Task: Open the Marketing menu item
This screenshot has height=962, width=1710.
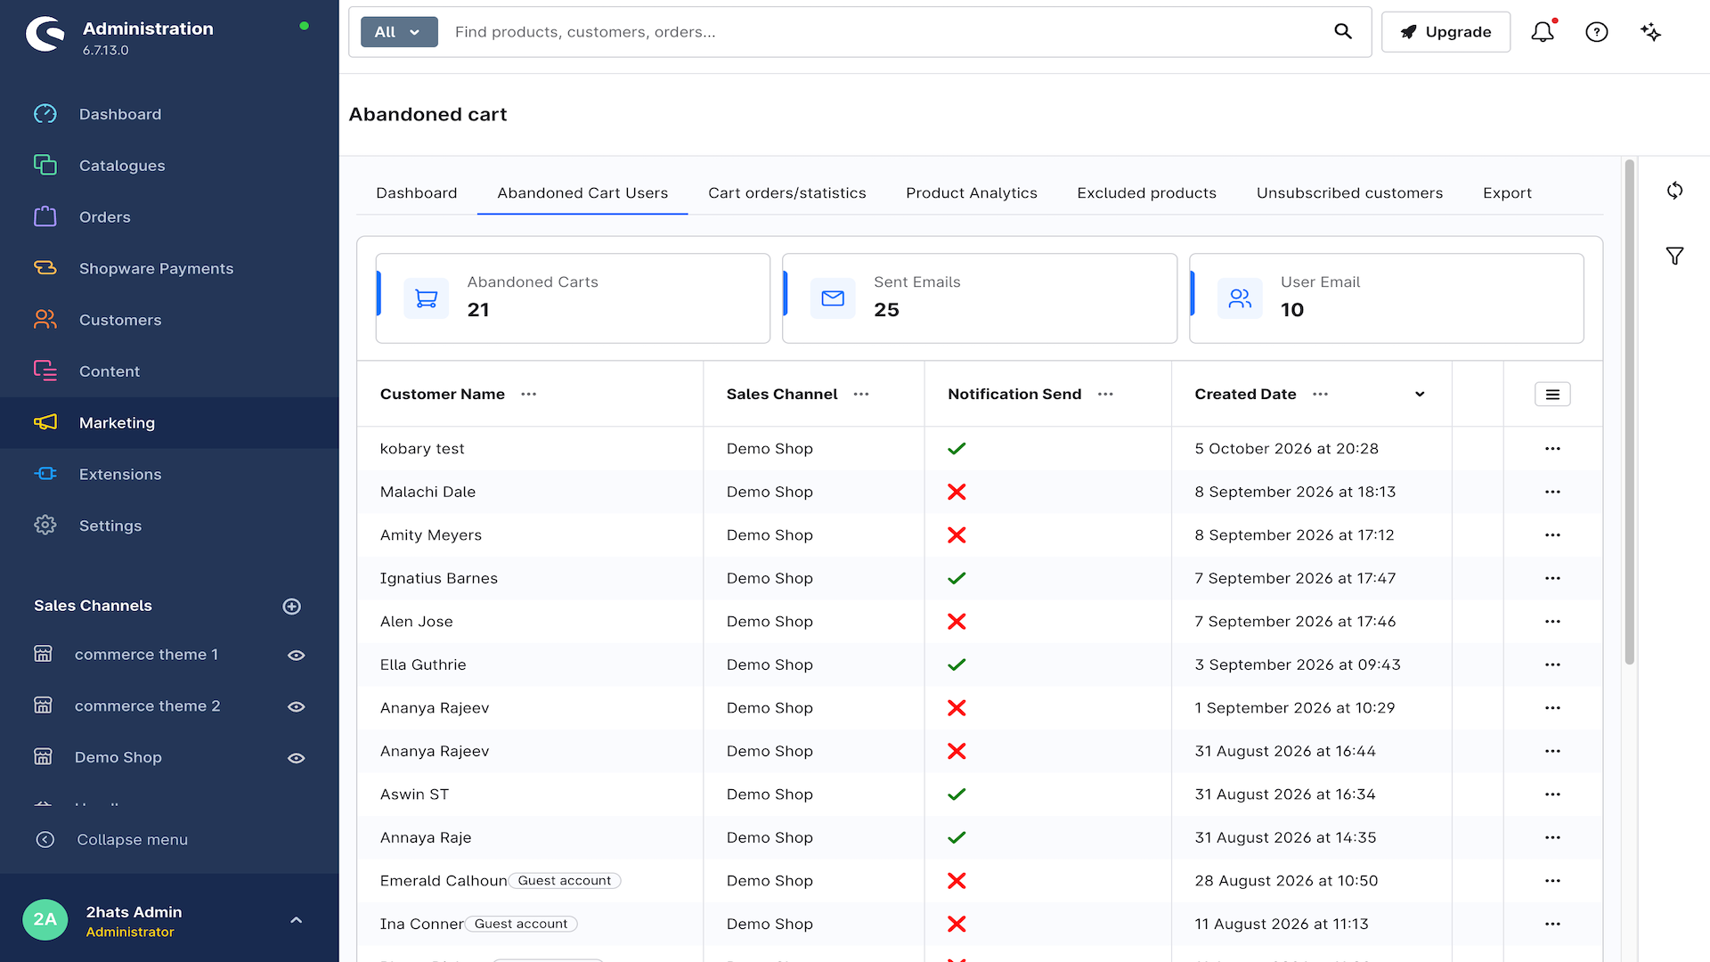Action: [x=169, y=423]
